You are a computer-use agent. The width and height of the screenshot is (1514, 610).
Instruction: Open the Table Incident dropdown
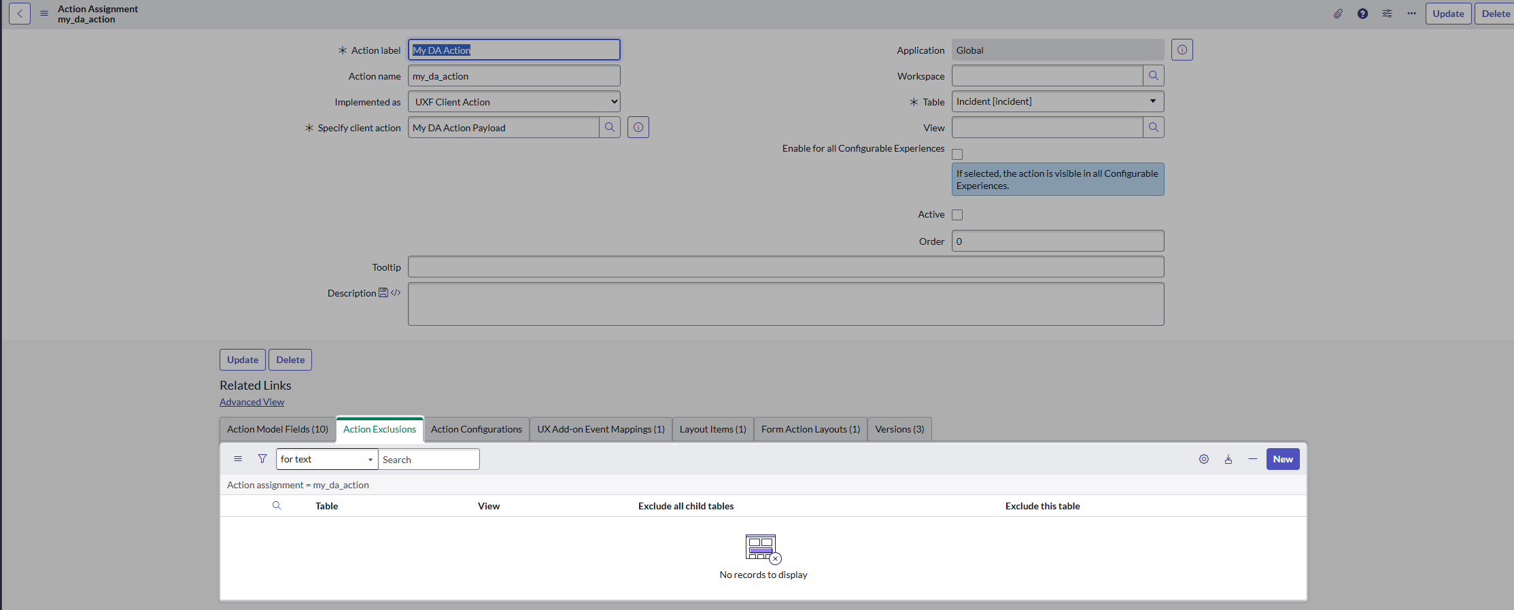[x=1057, y=102]
